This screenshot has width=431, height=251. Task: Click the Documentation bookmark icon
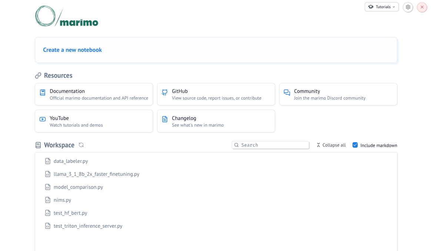point(42,93)
